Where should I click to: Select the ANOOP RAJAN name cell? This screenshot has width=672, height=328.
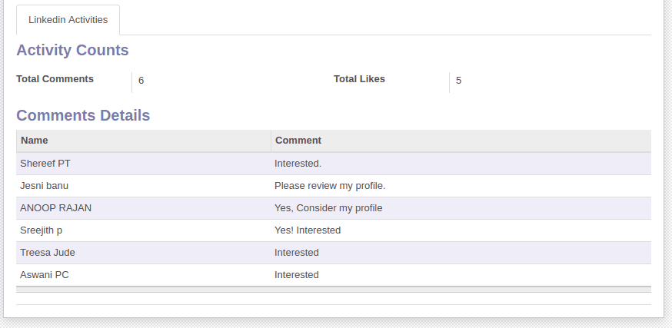coord(56,208)
